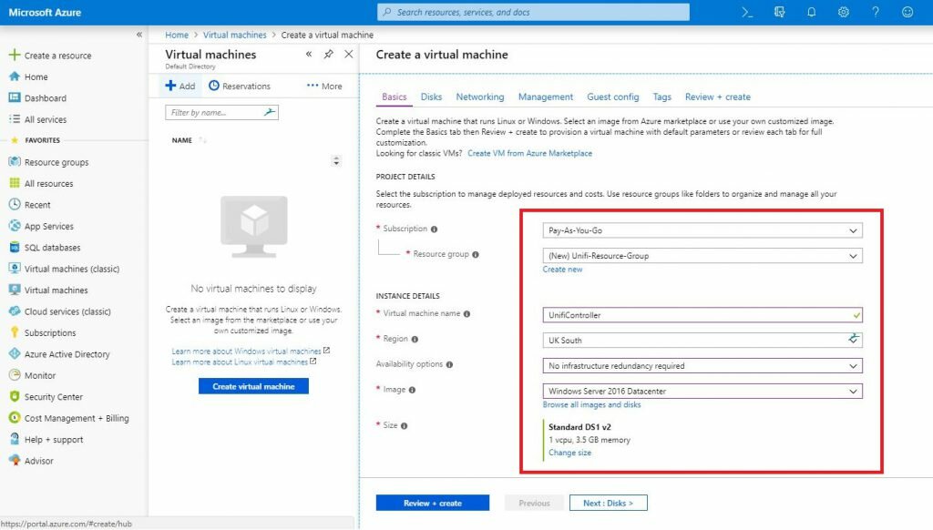Open the Directory and subscription filter icon
This screenshot has width=933, height=530.
pos(780,12)
